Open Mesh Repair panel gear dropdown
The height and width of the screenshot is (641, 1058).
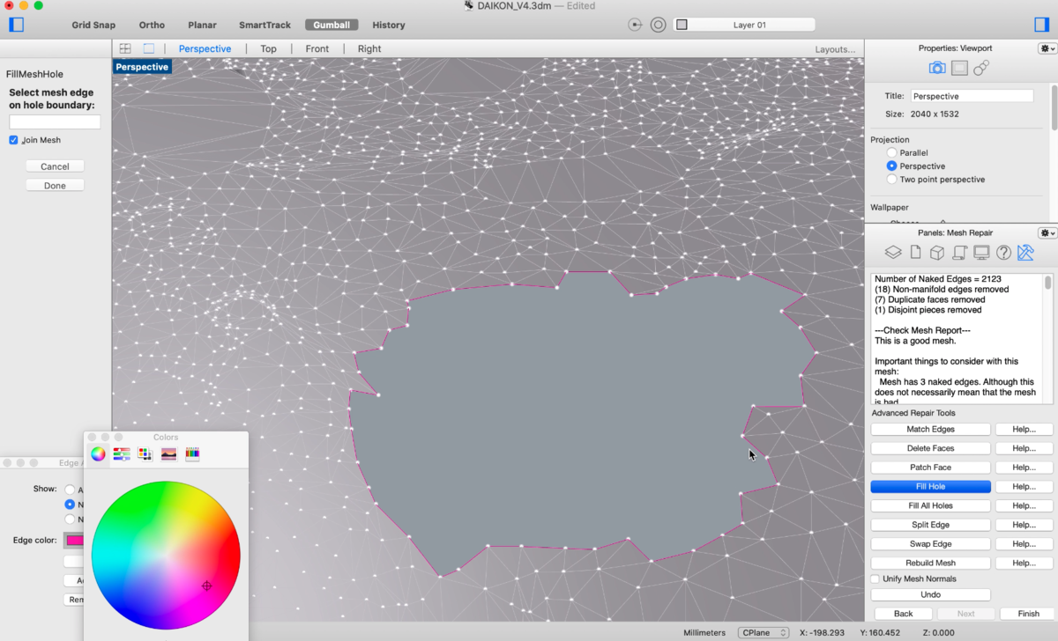[1047, 232]
